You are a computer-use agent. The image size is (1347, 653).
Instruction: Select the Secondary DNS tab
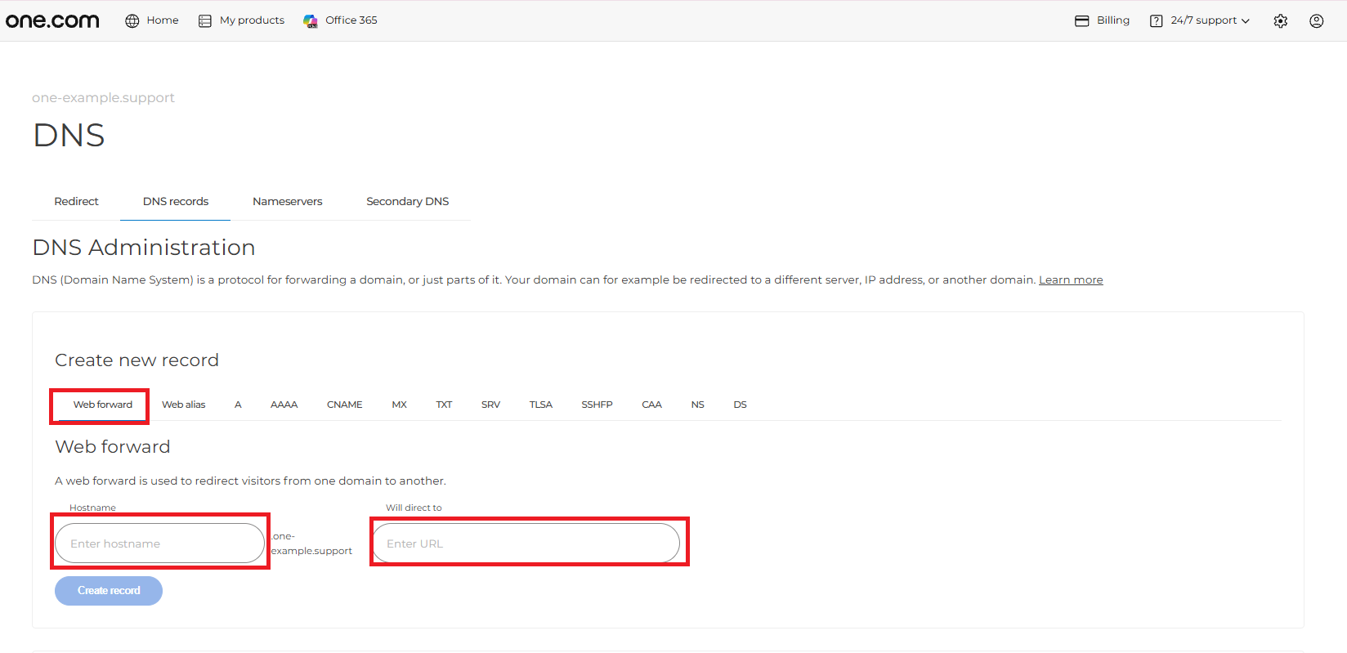pos(408,201)
